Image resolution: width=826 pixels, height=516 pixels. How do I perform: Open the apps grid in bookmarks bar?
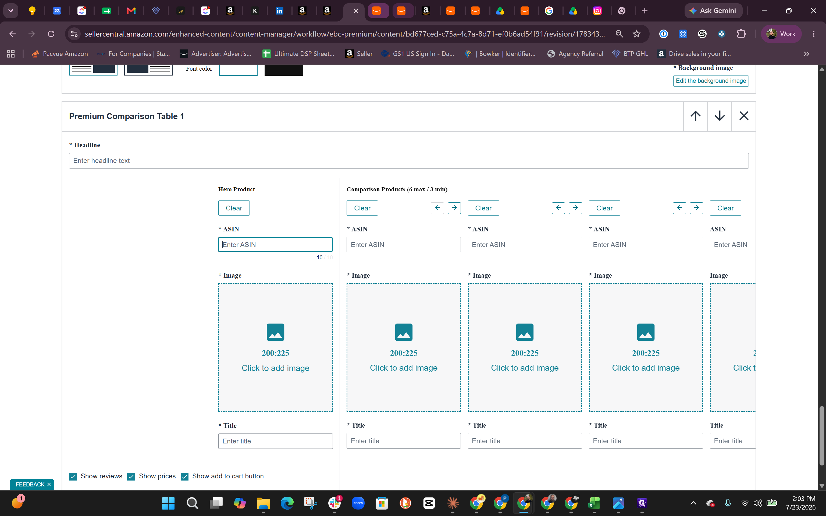coord(11,53)
